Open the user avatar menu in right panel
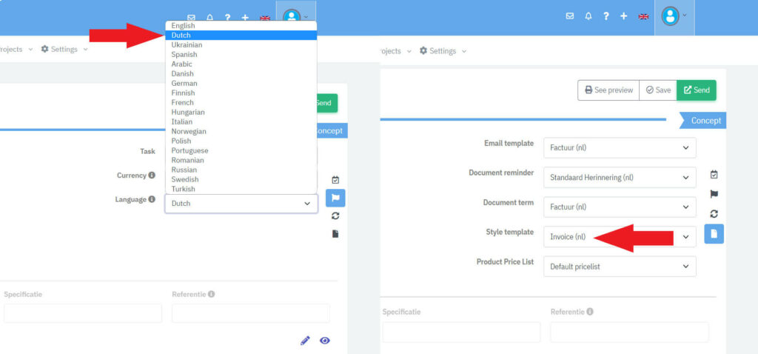758x354 pixels. tap(670, 16)
